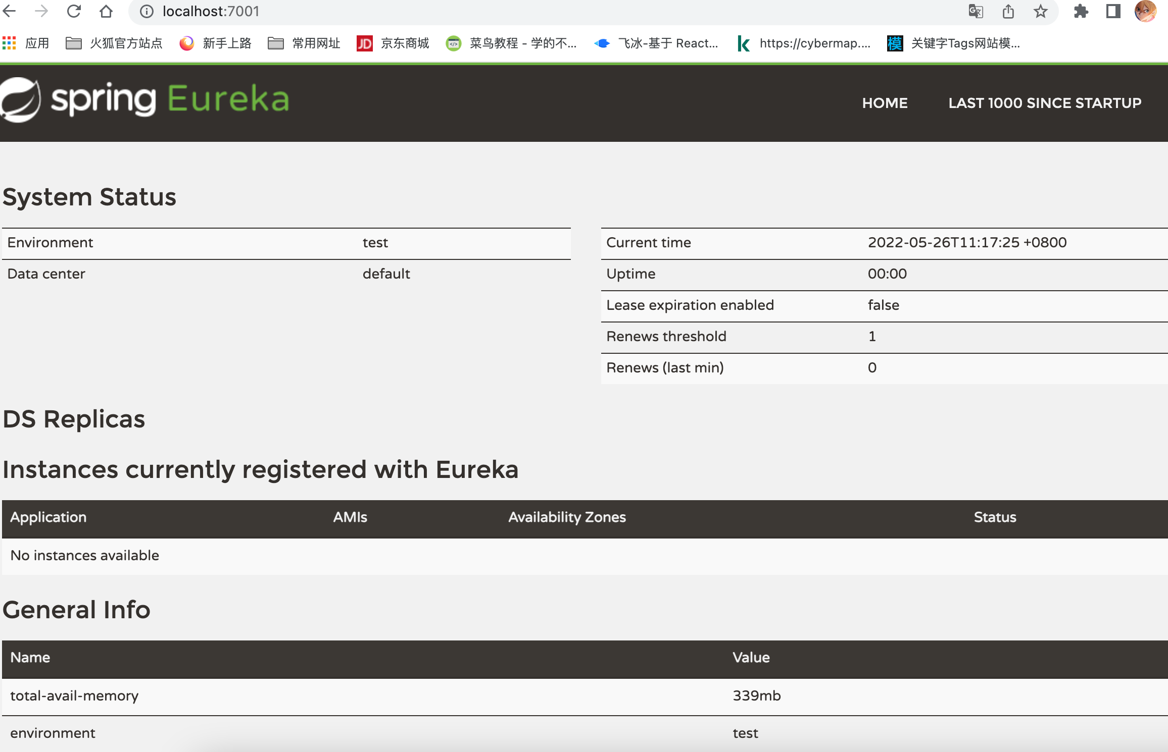This screenshot has height=752, width=1168.
Task: Click the HOME navigation item
Action: tap(885, 103)
